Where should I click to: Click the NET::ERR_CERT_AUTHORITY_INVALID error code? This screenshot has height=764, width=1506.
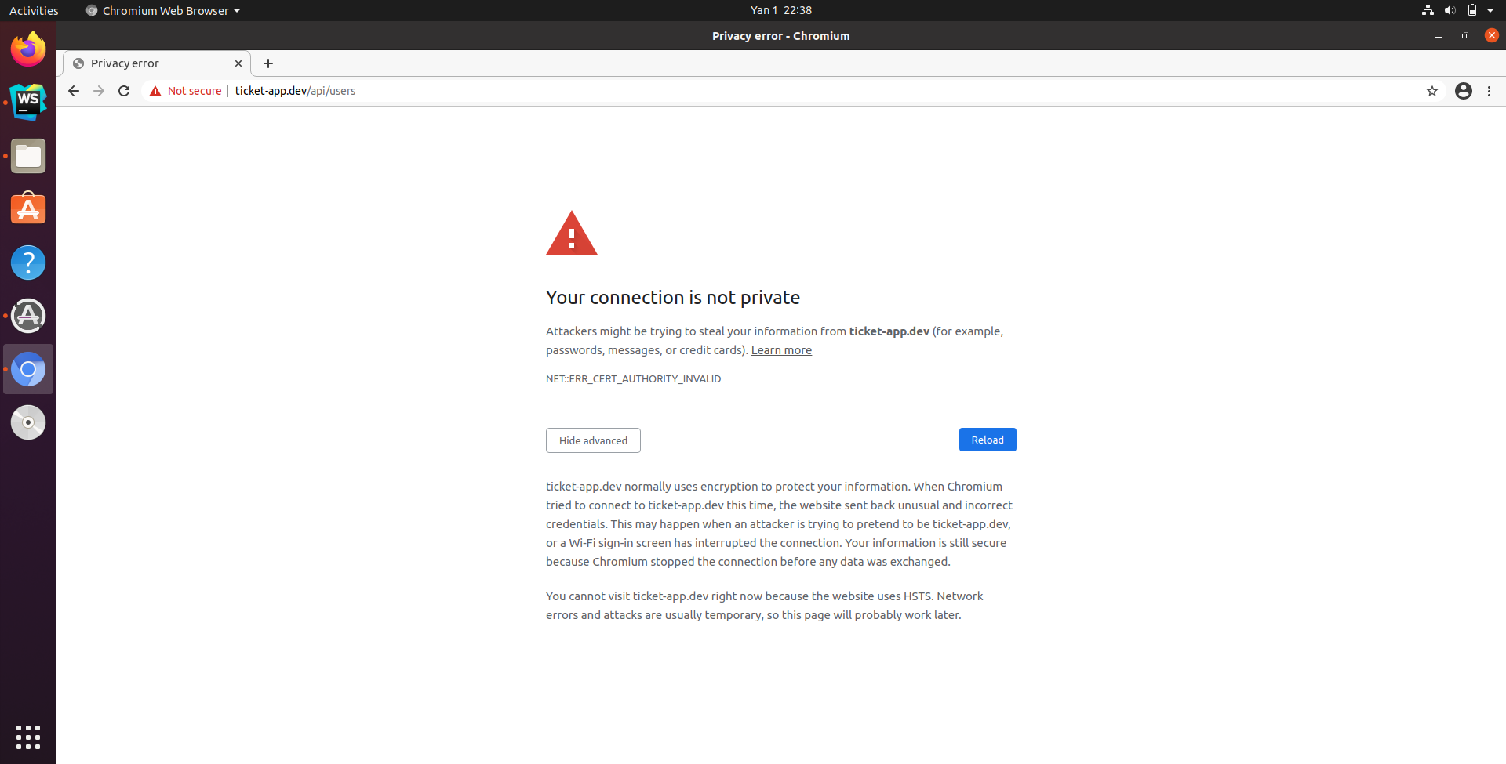pos(633,378)
